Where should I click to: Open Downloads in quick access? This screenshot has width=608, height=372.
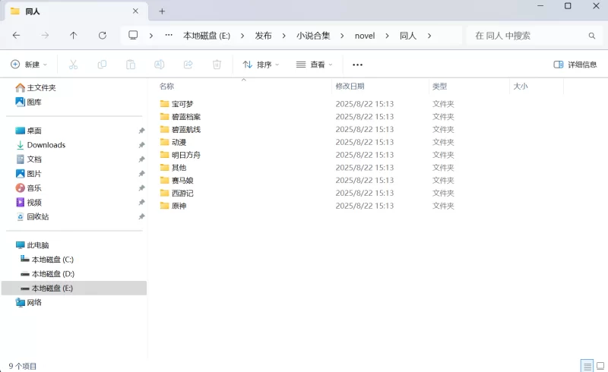click(x=40, y=145)
